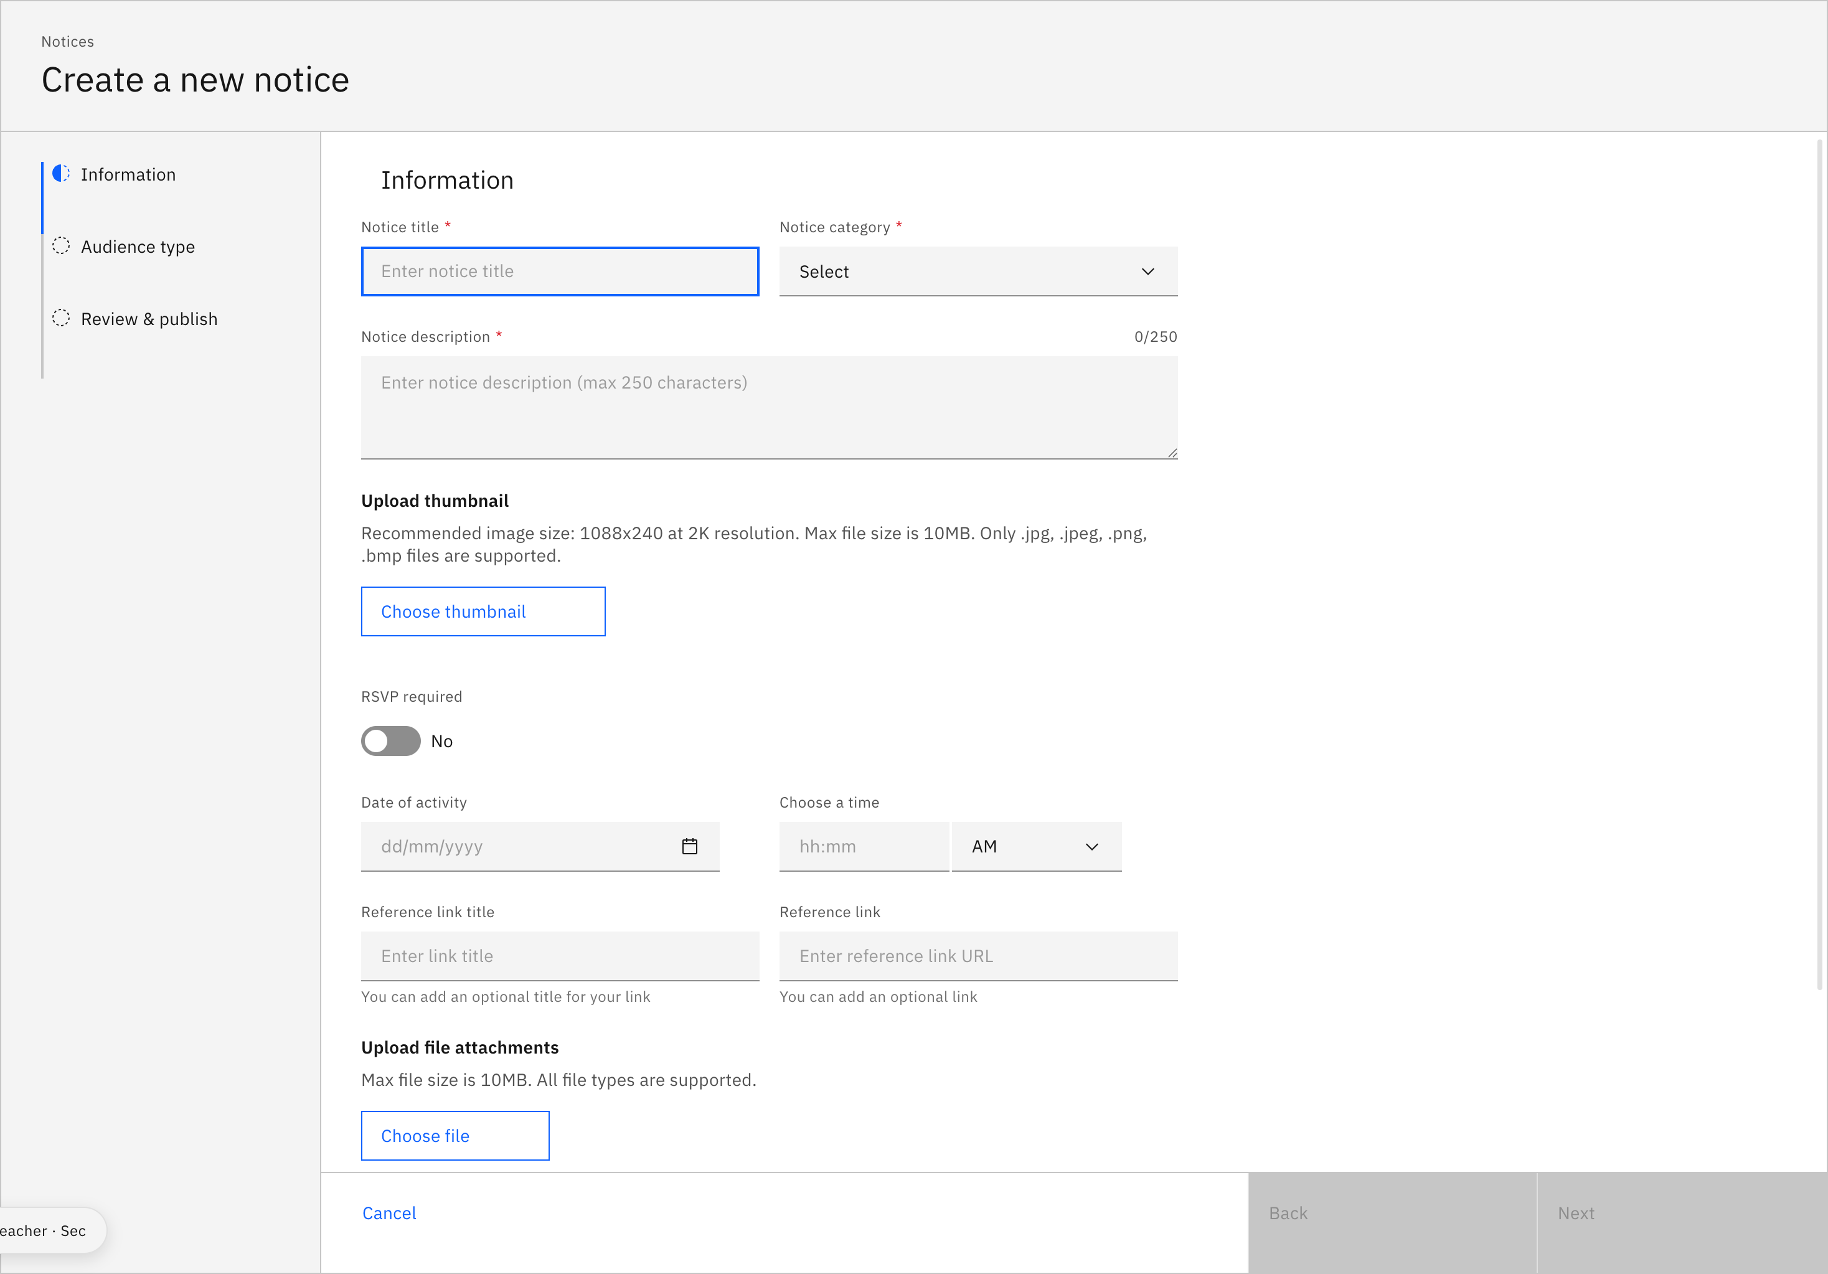Go to the Information step

pyautogui.click(x=128, y=174)
